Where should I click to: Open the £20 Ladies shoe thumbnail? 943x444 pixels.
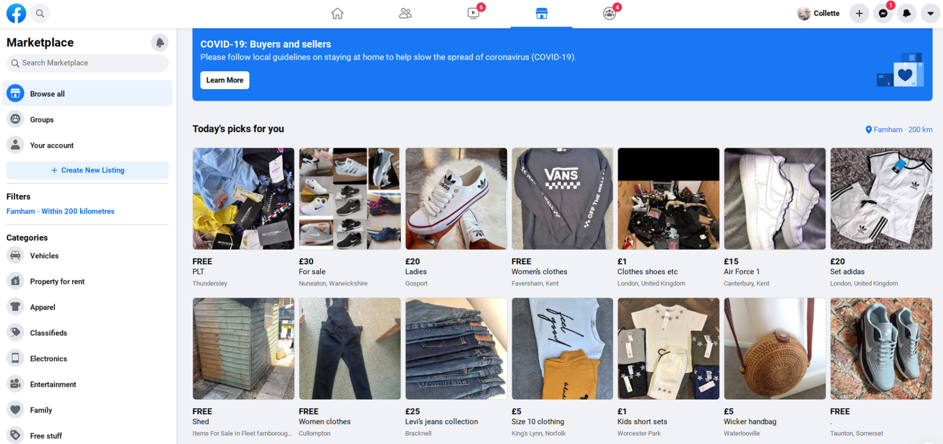456,199
